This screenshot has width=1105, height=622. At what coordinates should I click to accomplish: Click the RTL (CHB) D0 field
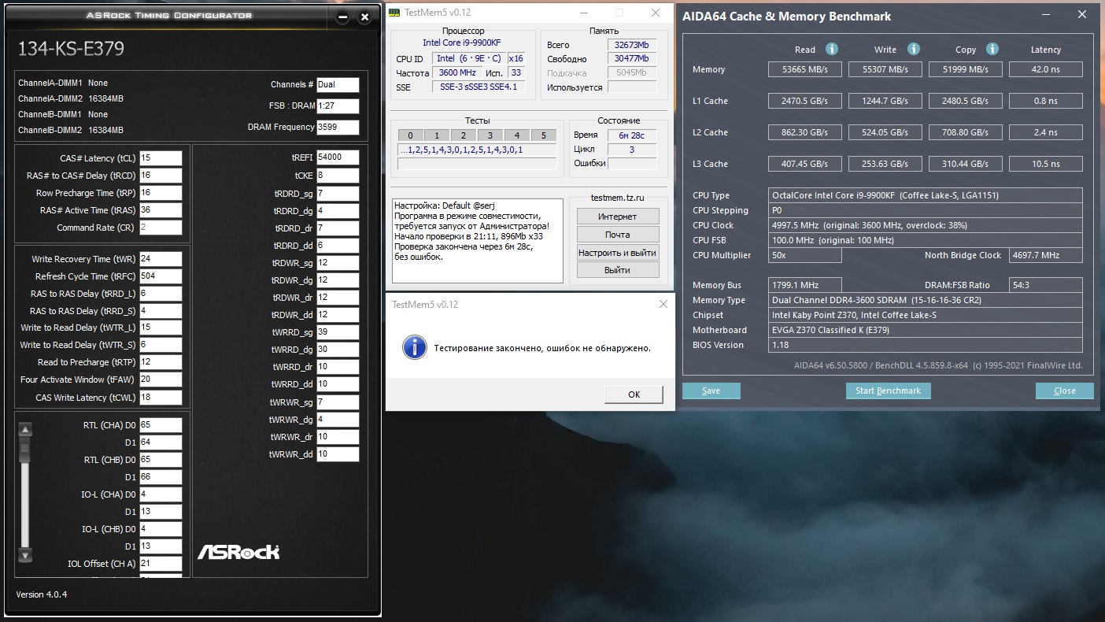[x=161, y=460]
